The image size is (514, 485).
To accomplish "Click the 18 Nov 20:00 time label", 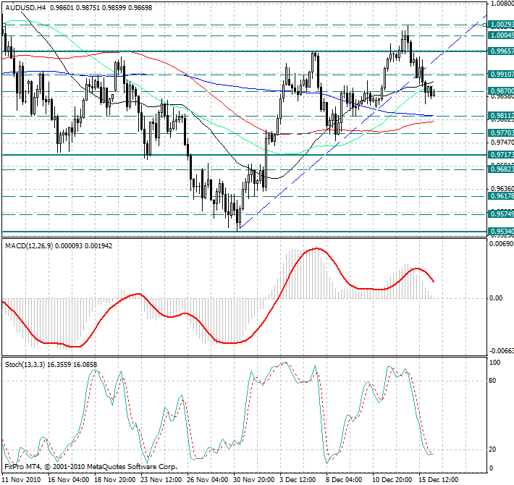I will click(x=114, y=480).
